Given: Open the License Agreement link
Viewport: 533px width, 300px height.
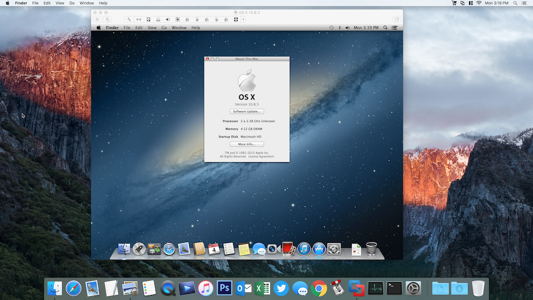Looking at the screenshot, I should pos(261,157).
